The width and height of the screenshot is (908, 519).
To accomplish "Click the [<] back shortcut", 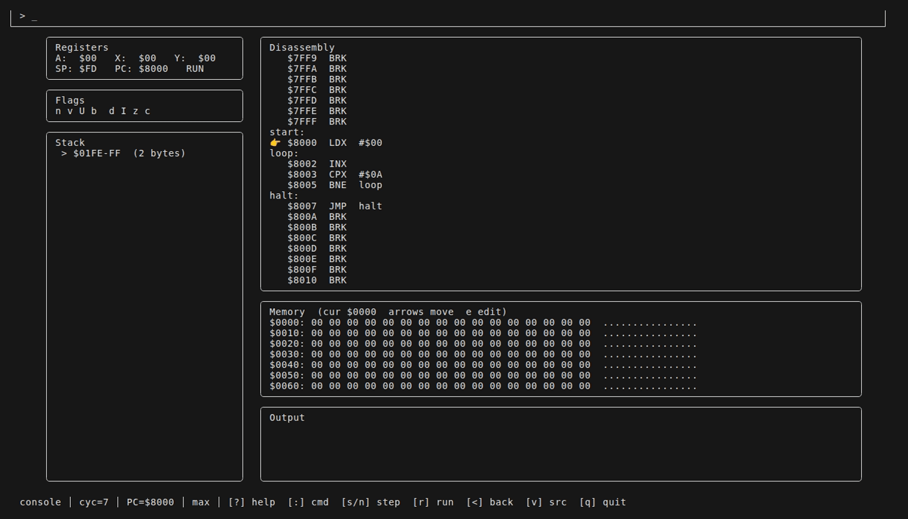I will point(490,502).
